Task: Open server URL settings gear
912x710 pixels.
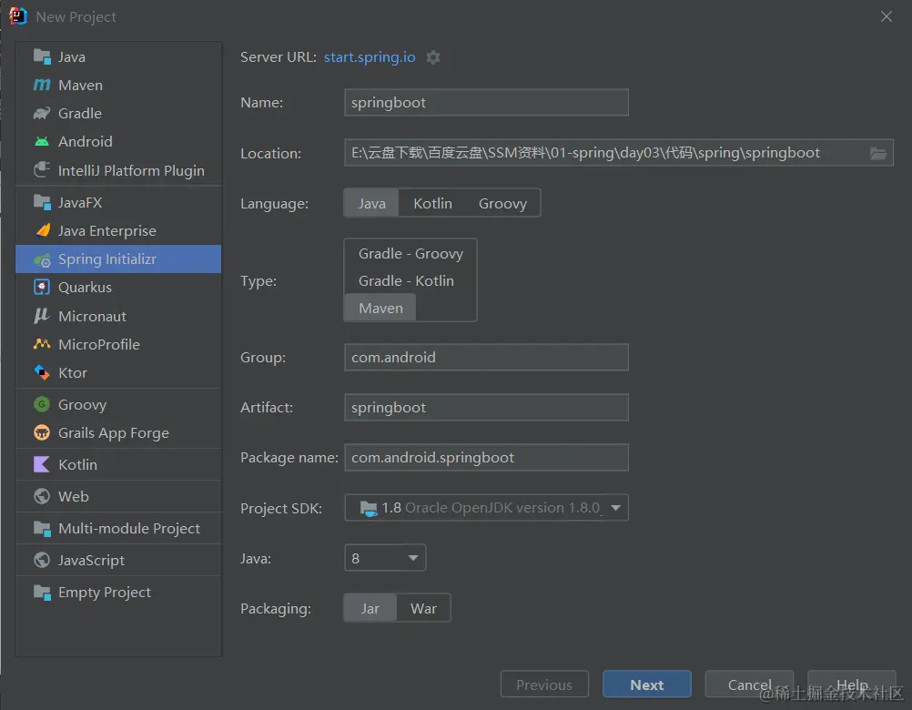Action: [432, 57]
